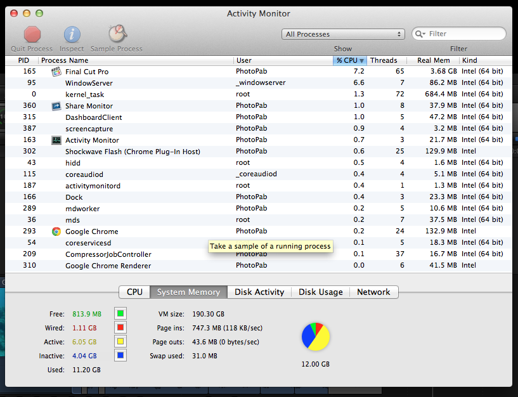The image size is (518, 397).
Task: Click the 7.2 CPU value for Final Cut Pro
Action: (x=359, y=71)
